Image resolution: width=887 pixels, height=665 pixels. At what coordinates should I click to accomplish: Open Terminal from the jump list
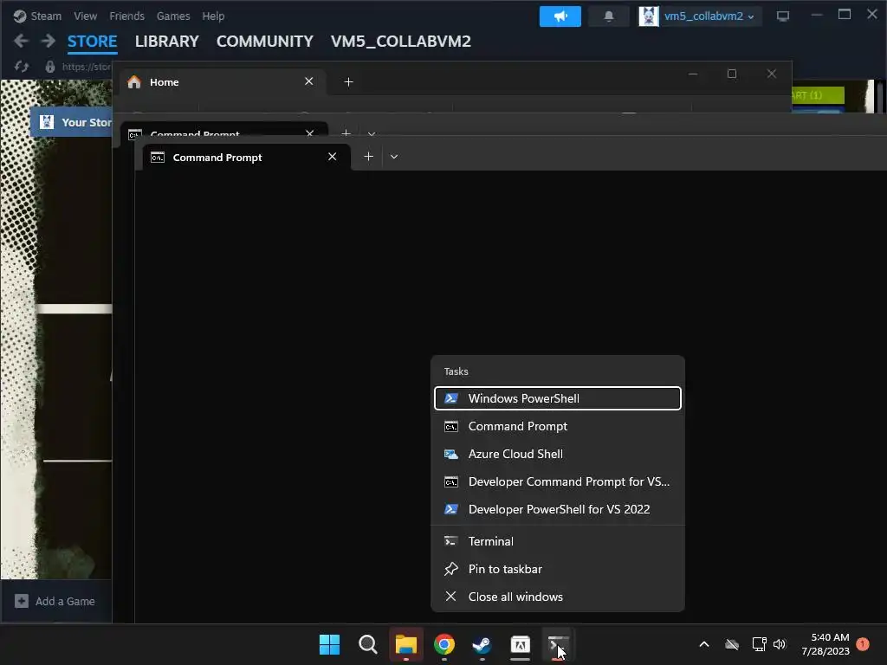557,541
